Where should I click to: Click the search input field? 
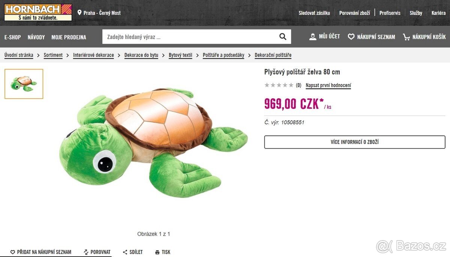click(190, 37)
